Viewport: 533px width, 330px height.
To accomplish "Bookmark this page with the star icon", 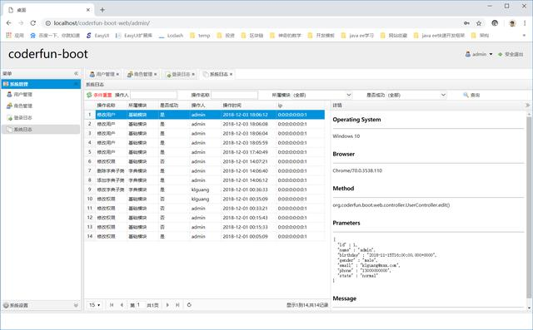I will (x=479, y=23).
